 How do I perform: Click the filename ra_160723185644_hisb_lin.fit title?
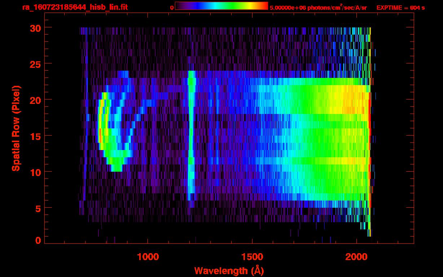pos(75,7)
